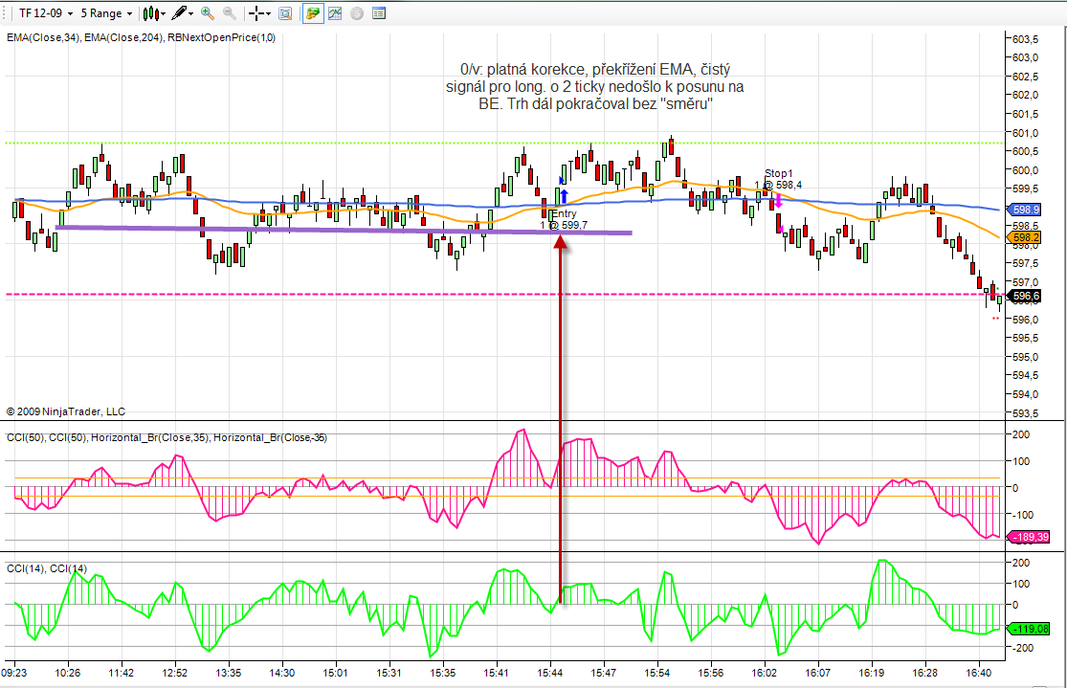Select the Czech text annotation on chart
This screenshot has height=688, width=1067.
[595, 87]
